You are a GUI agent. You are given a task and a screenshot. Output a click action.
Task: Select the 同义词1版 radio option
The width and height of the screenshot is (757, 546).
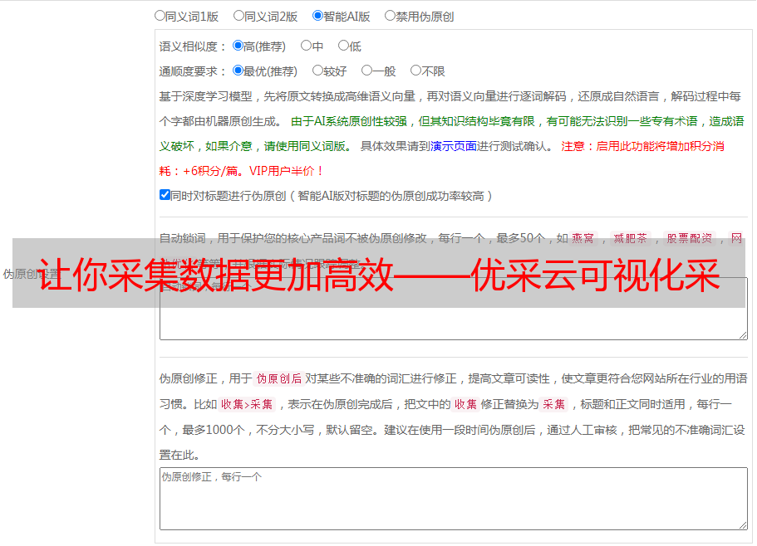tap(160, 16)
